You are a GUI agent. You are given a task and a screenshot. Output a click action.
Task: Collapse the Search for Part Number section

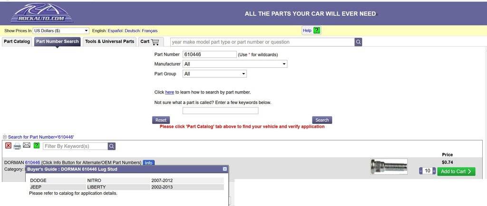tap(5, 137)
